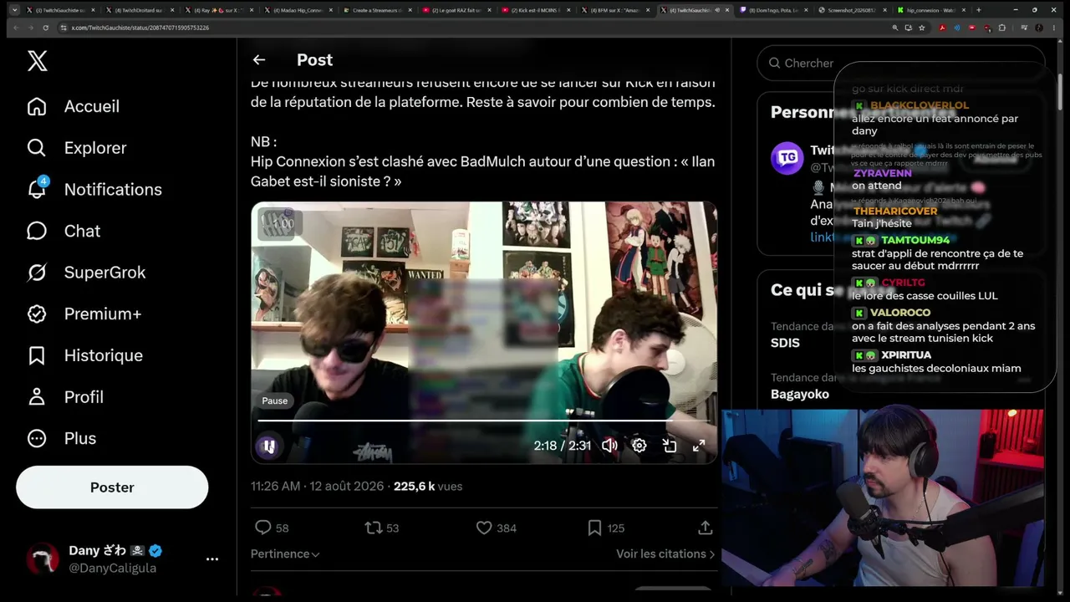Pause the video with the bottom-left button
This screenshot has height=602, width=1070.
click(x=269, y=446)
